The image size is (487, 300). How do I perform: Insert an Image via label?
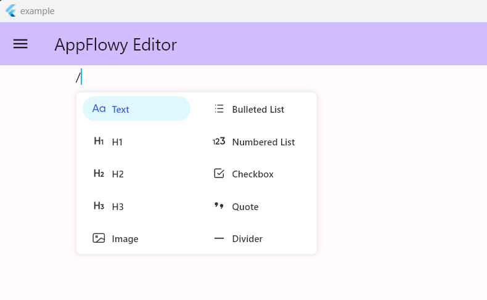coord(125,239)
